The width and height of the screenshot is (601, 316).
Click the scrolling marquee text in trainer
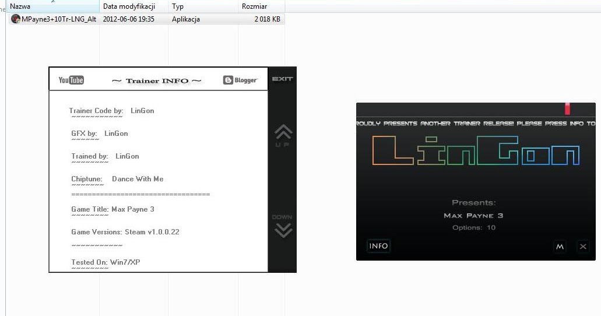[x=476, y=124]
